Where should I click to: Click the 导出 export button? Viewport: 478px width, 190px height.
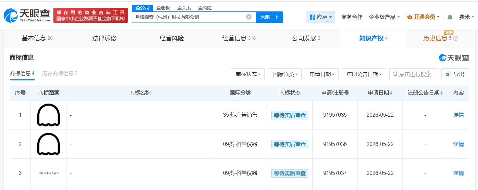(455, 74)
